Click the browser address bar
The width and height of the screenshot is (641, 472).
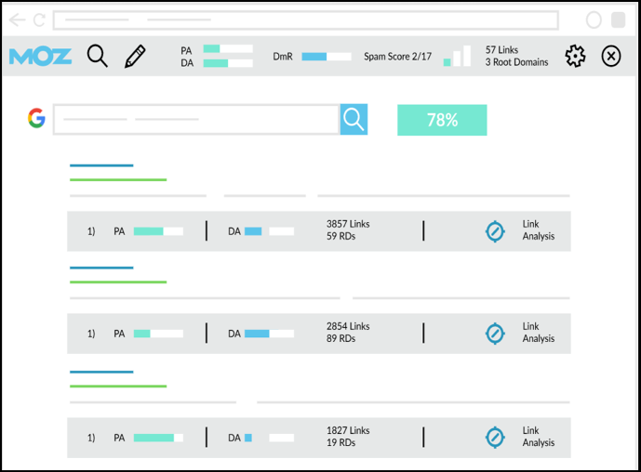point(305,20)
